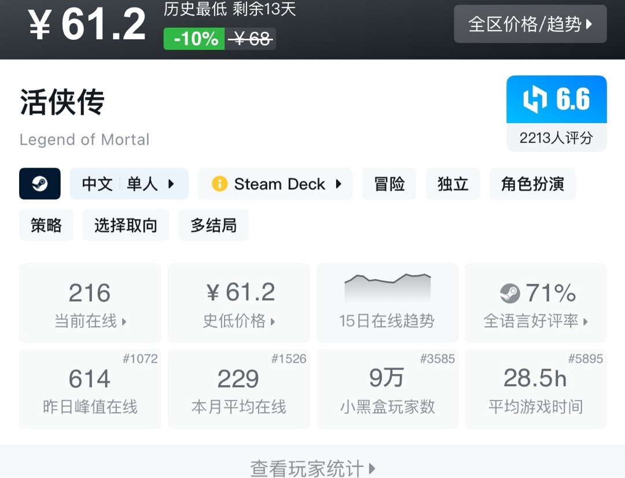Open the 史低价格 ¥61.2 card
This screenshot has height=478, width=625.
pos(239,303)
